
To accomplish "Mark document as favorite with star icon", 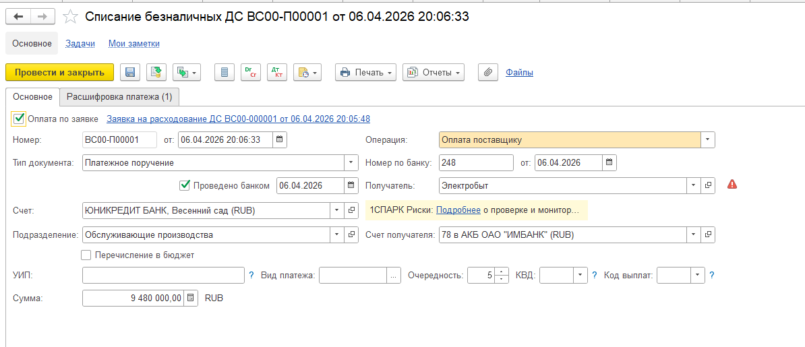I will (71, 17).
